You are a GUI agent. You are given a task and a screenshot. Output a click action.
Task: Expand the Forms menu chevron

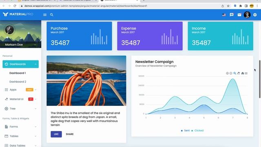35,127
